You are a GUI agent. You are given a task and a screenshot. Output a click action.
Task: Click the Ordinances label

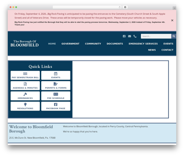tap(25, 98)
